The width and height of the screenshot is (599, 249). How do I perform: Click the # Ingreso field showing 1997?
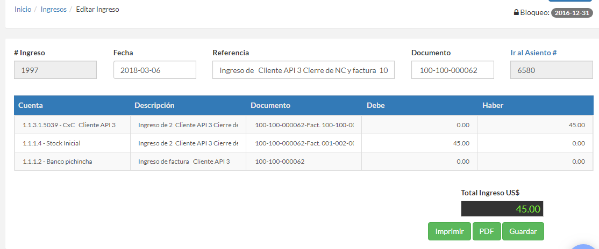click(55, 70)
